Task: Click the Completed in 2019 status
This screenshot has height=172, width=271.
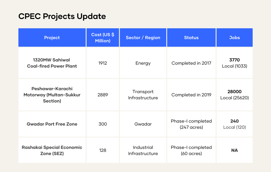Action: (x=191, y=95)
